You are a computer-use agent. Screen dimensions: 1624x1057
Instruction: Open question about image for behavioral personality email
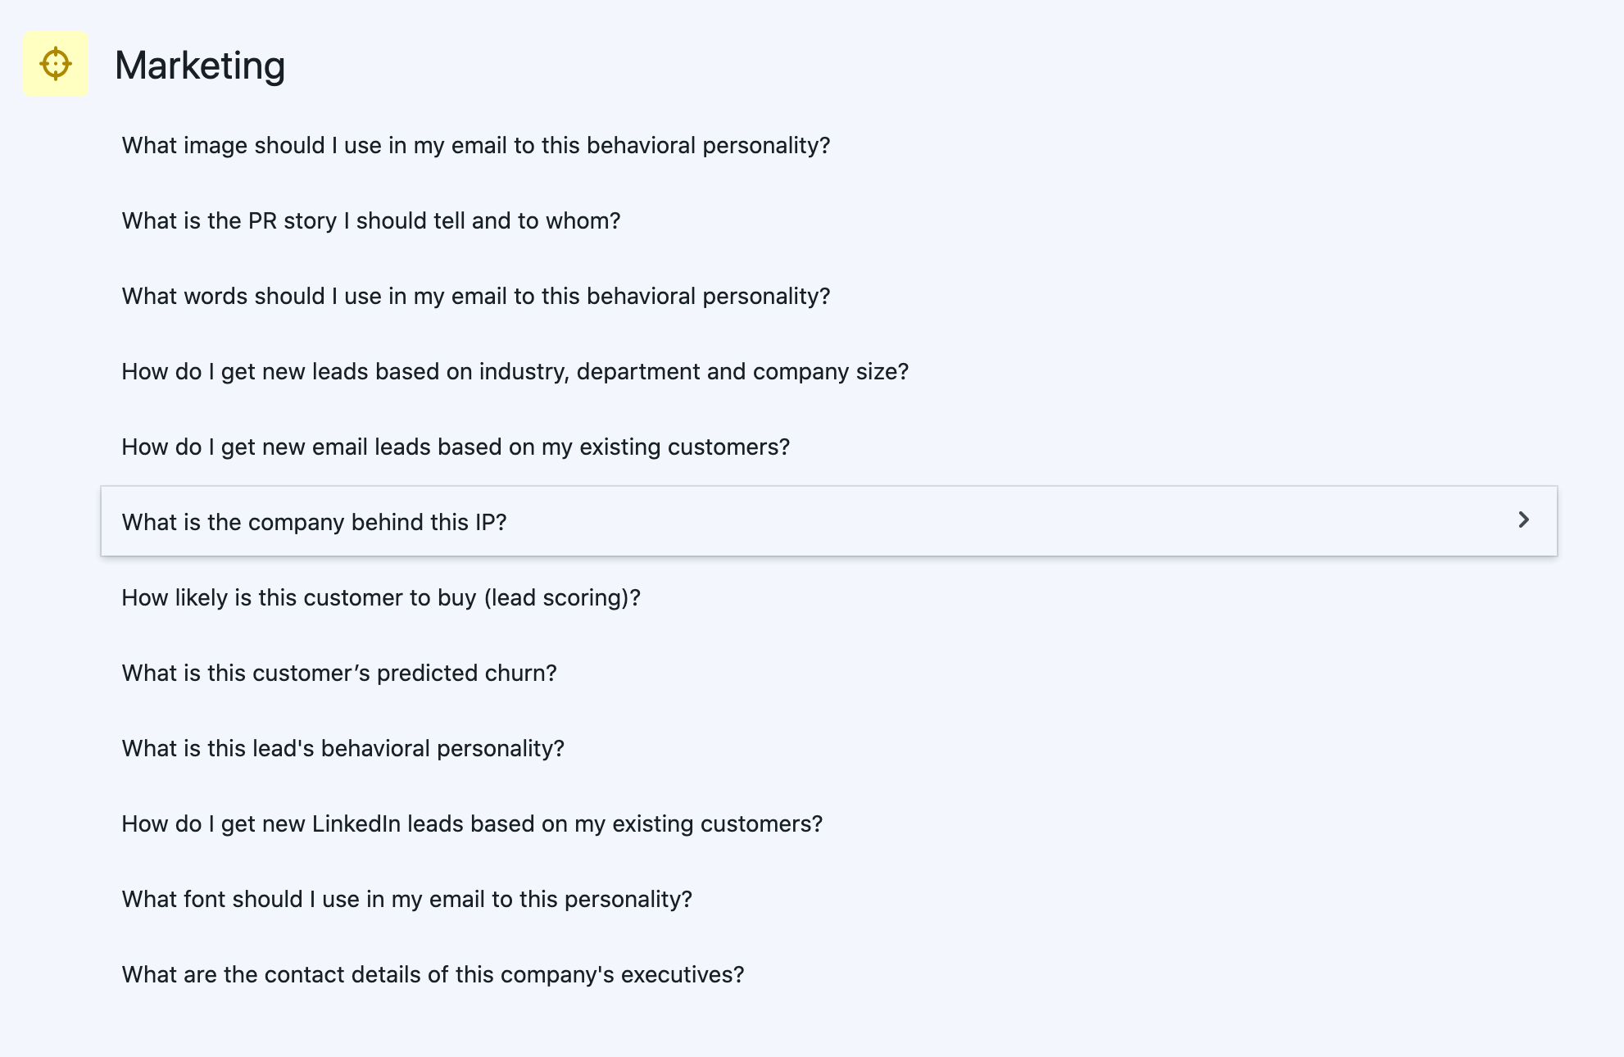coord(475,146)
